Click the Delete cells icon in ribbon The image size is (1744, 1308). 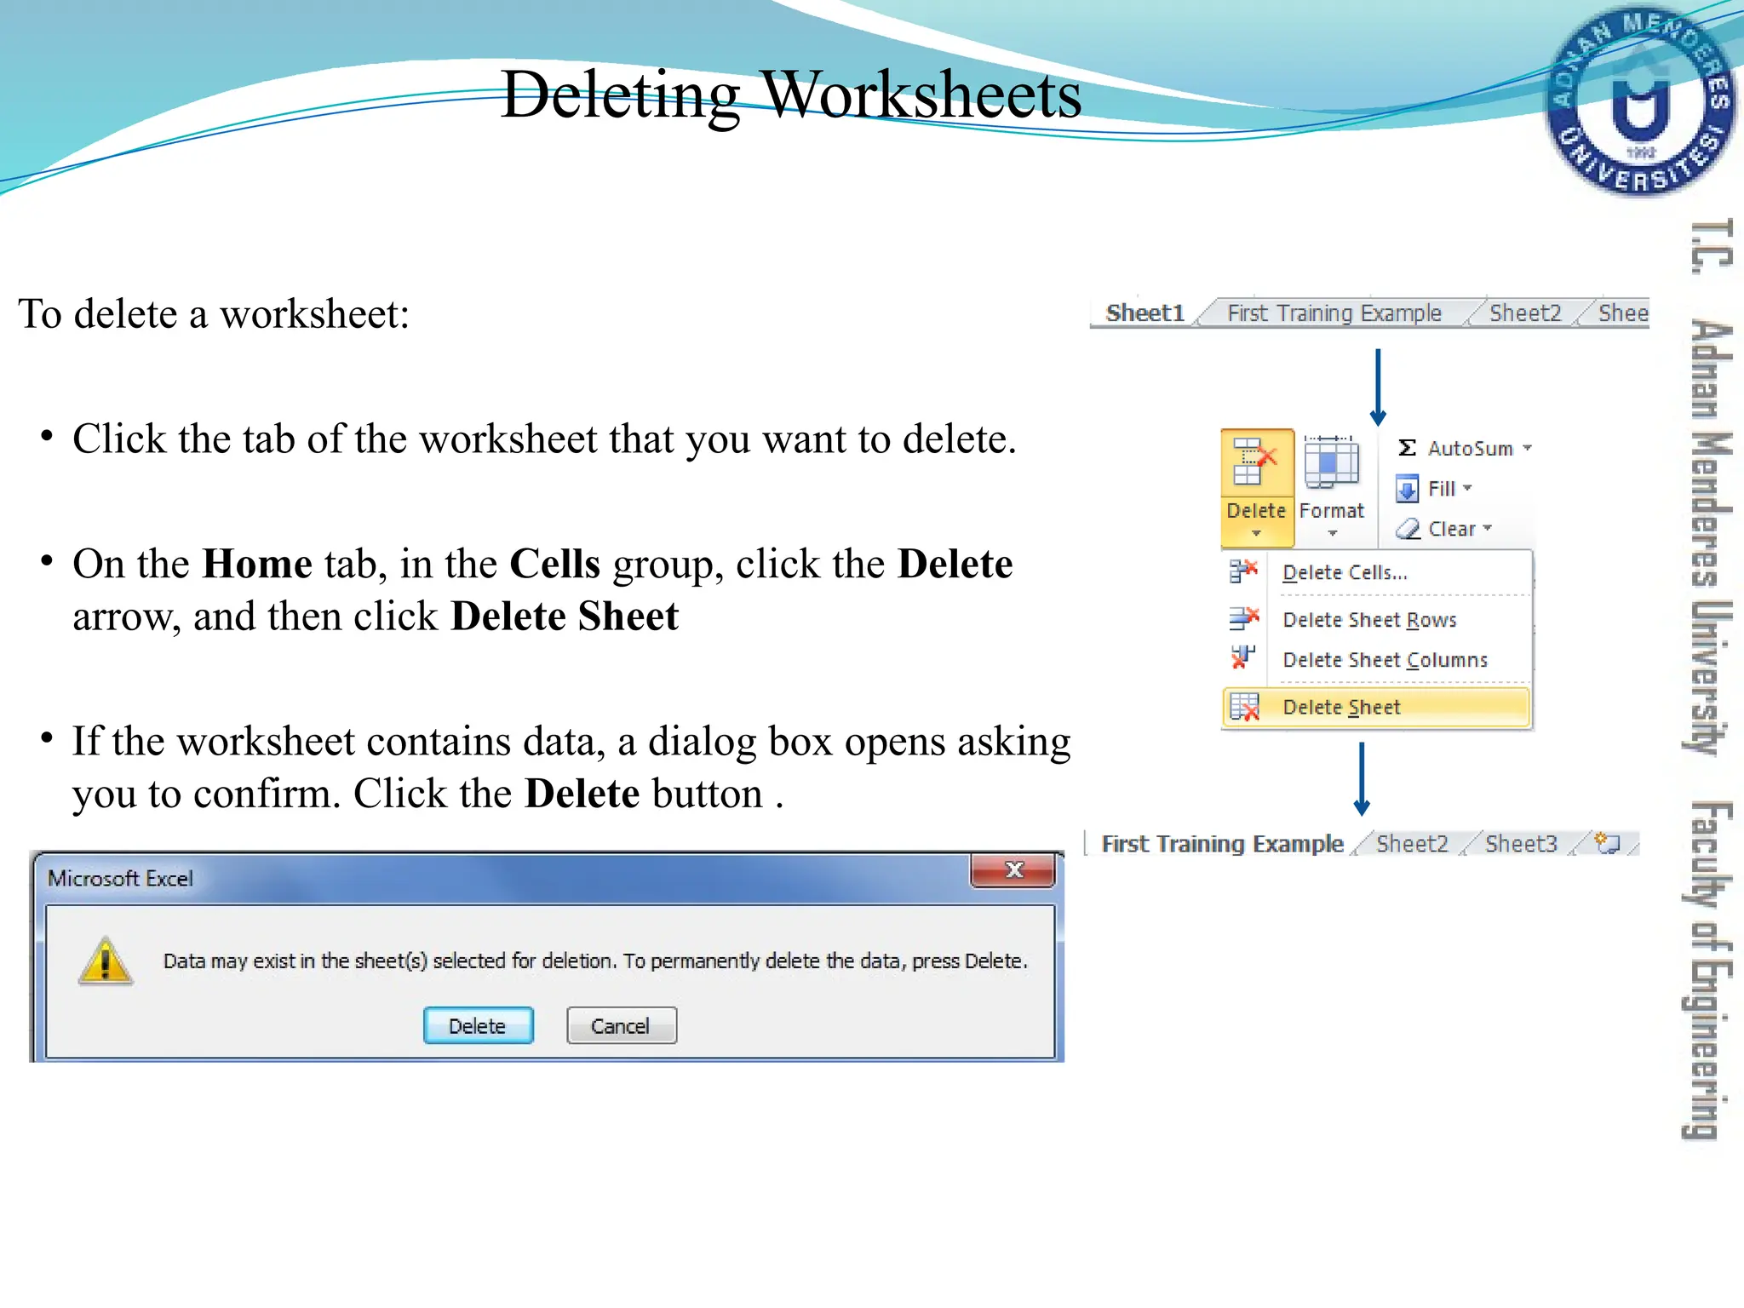pos(1255,461)
